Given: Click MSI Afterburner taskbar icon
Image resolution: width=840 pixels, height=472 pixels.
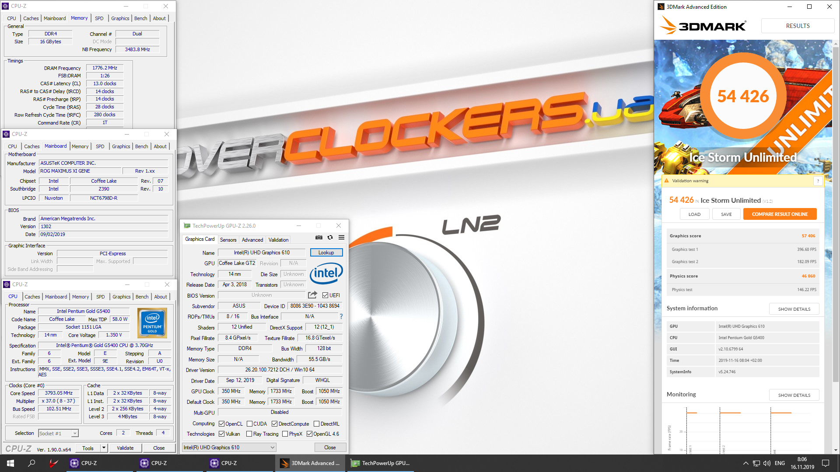Looking at the screenshot, I should (53, 463).
